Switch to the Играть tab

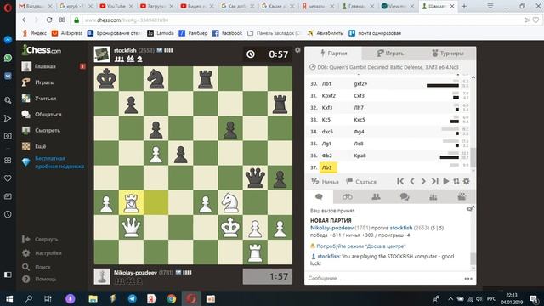(390, 53)
